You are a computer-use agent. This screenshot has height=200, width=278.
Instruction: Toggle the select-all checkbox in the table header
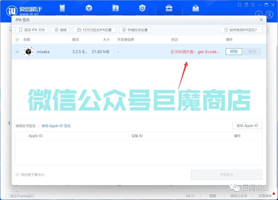tap(17, 40)
